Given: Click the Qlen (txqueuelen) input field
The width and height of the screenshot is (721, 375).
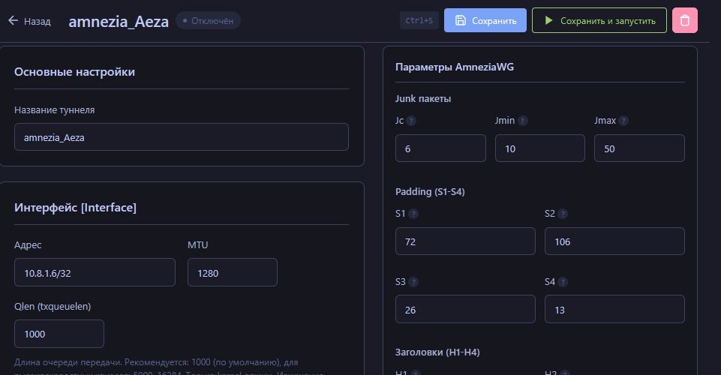Looking at the screenshot, I should [x=59, y=334].
